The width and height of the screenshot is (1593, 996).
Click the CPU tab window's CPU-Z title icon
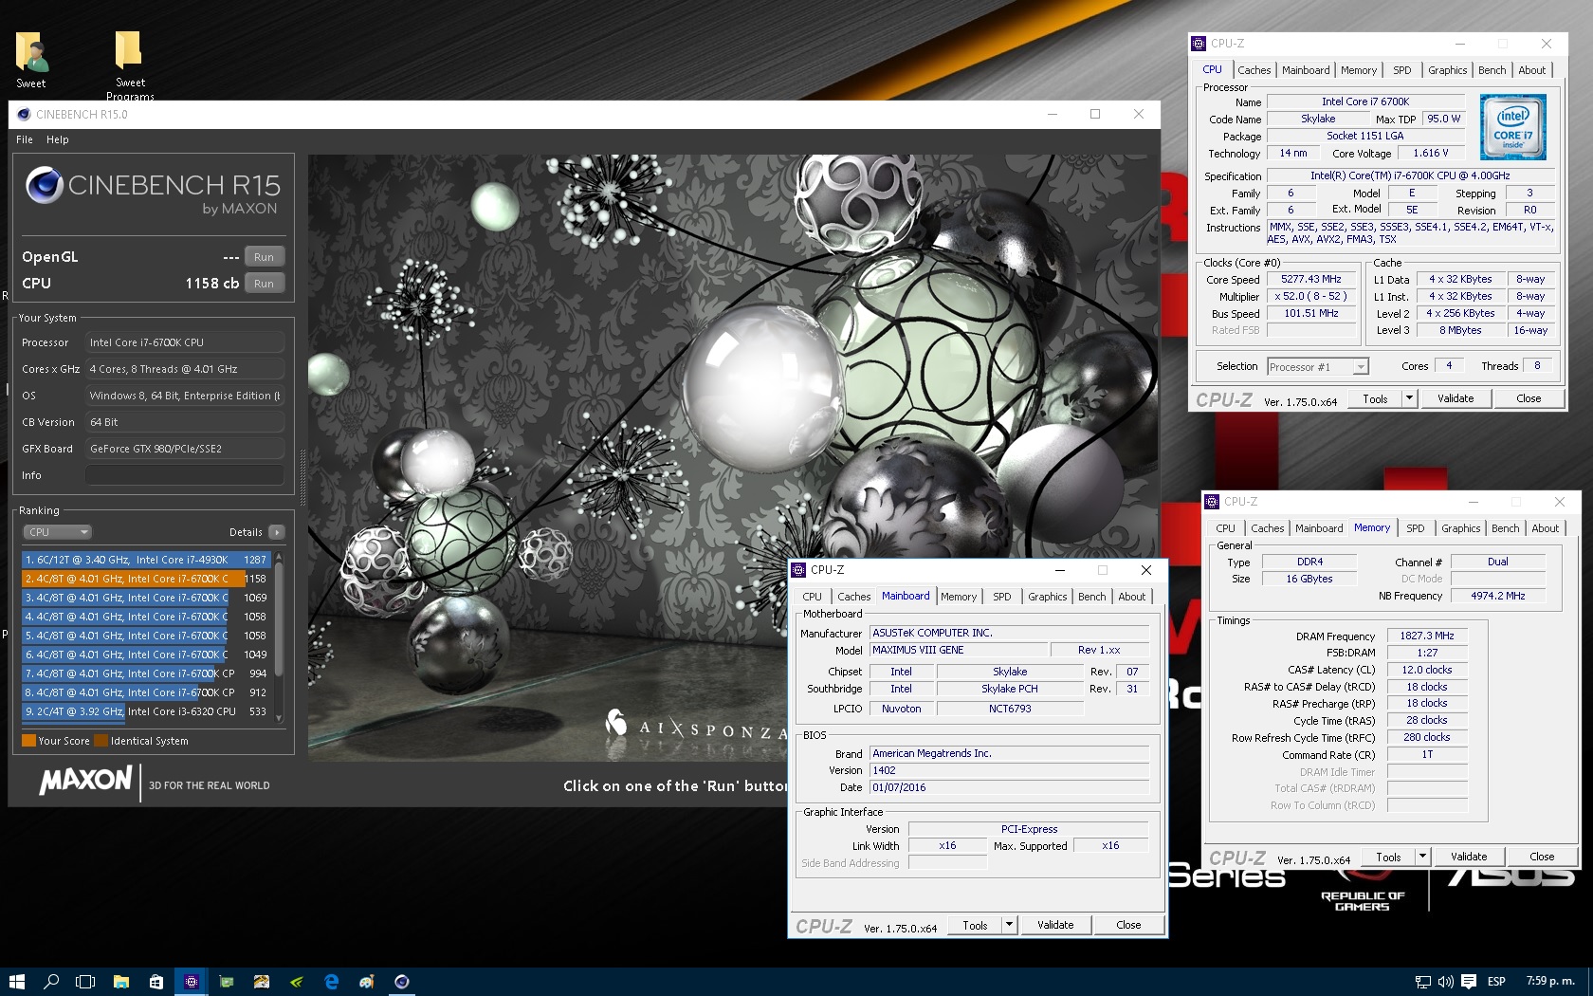[x=1199, y=44]
